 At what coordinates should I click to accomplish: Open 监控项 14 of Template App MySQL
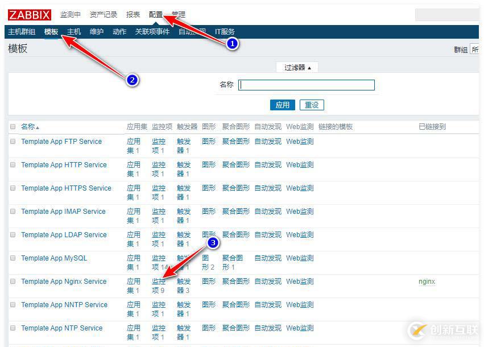point(160,262)
